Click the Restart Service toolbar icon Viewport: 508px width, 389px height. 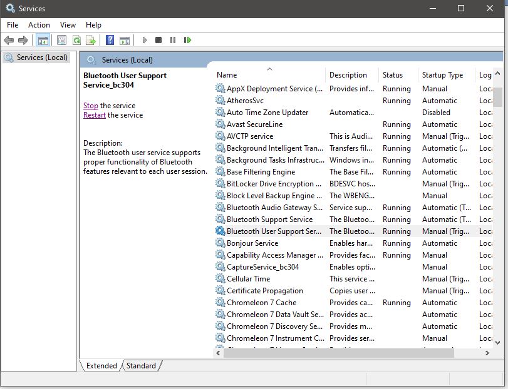point(187,40)
